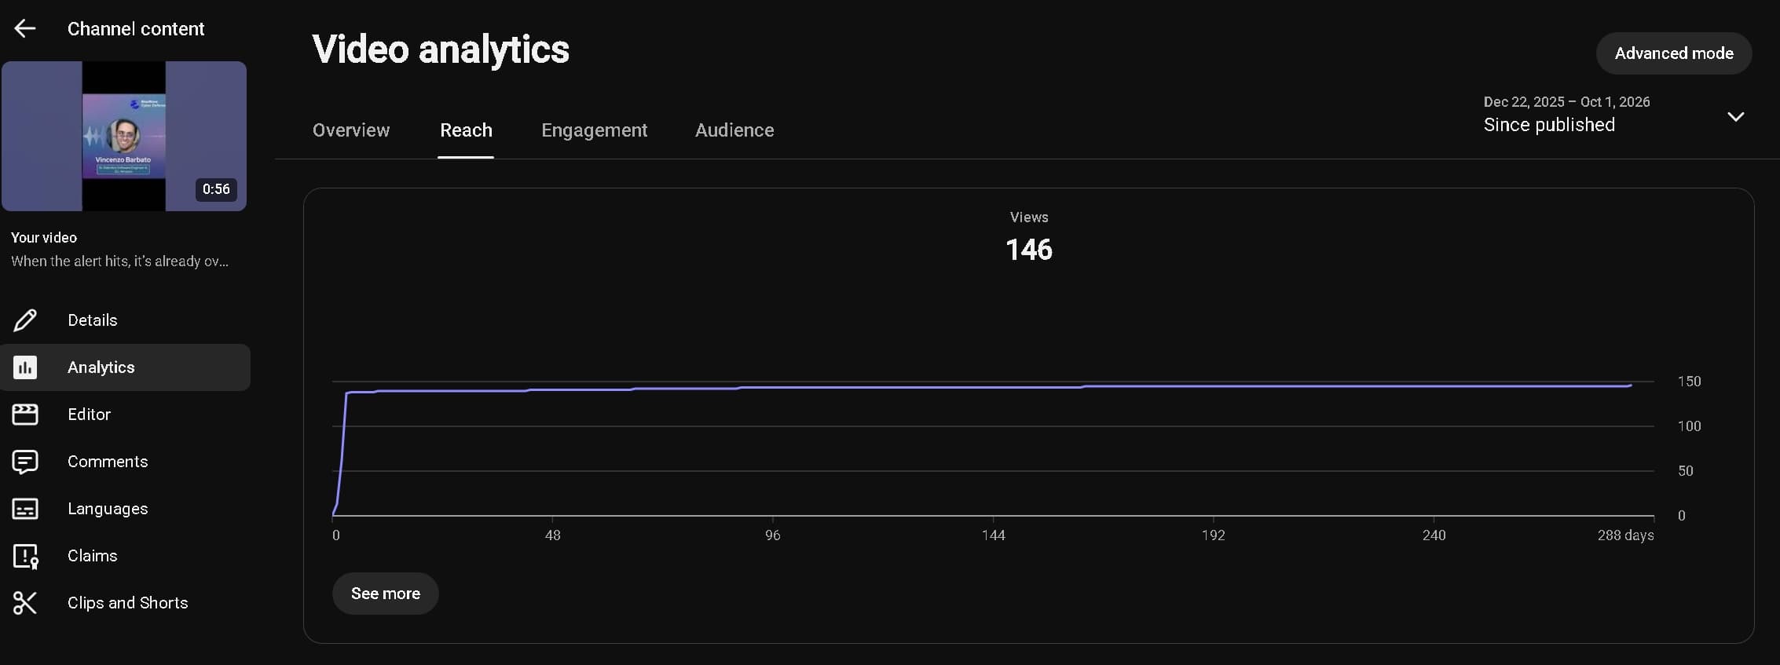Image resolution: width=1780 pixels, height=665 pixels.
Task: Switch to the Engagement tab
Action: pos(594,130)
